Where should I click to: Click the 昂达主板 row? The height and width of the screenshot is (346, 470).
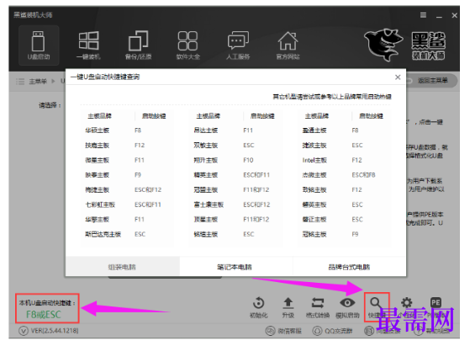pos(235,130)
